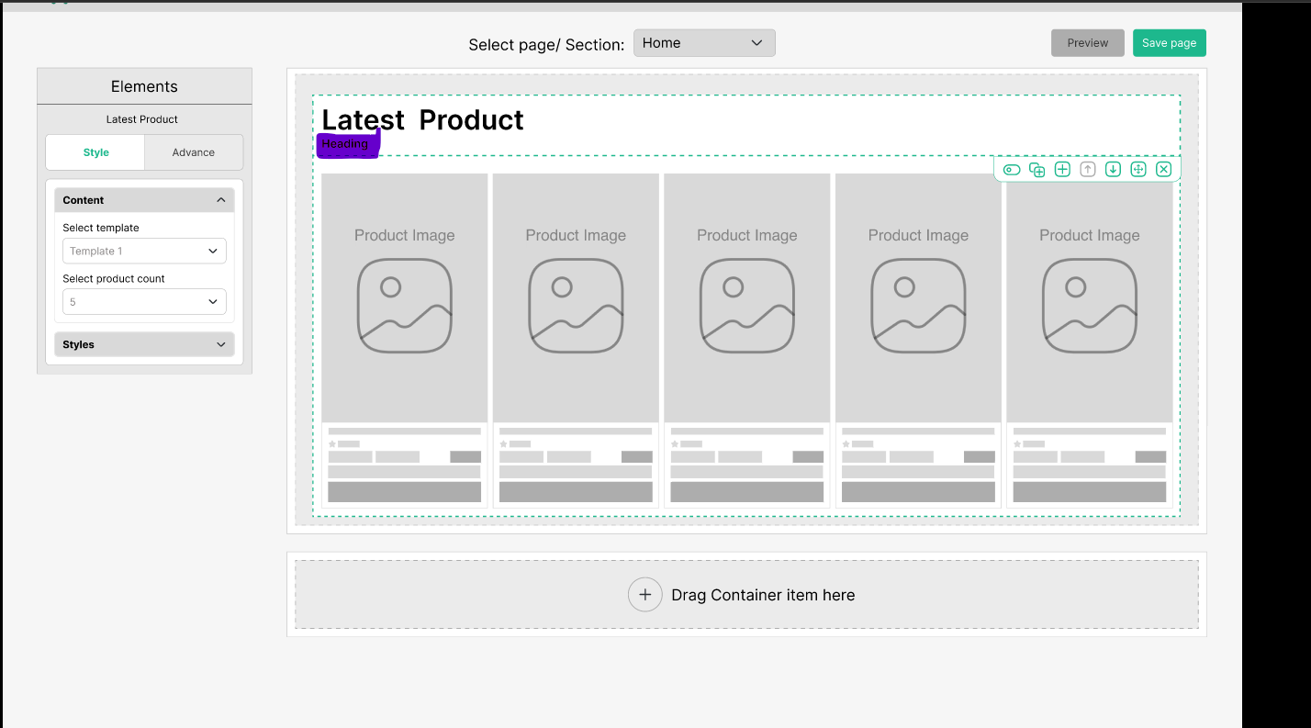This screenshot has width=1311, height=728.
Task: Click the Elements panel title
Action: (144, 86)
